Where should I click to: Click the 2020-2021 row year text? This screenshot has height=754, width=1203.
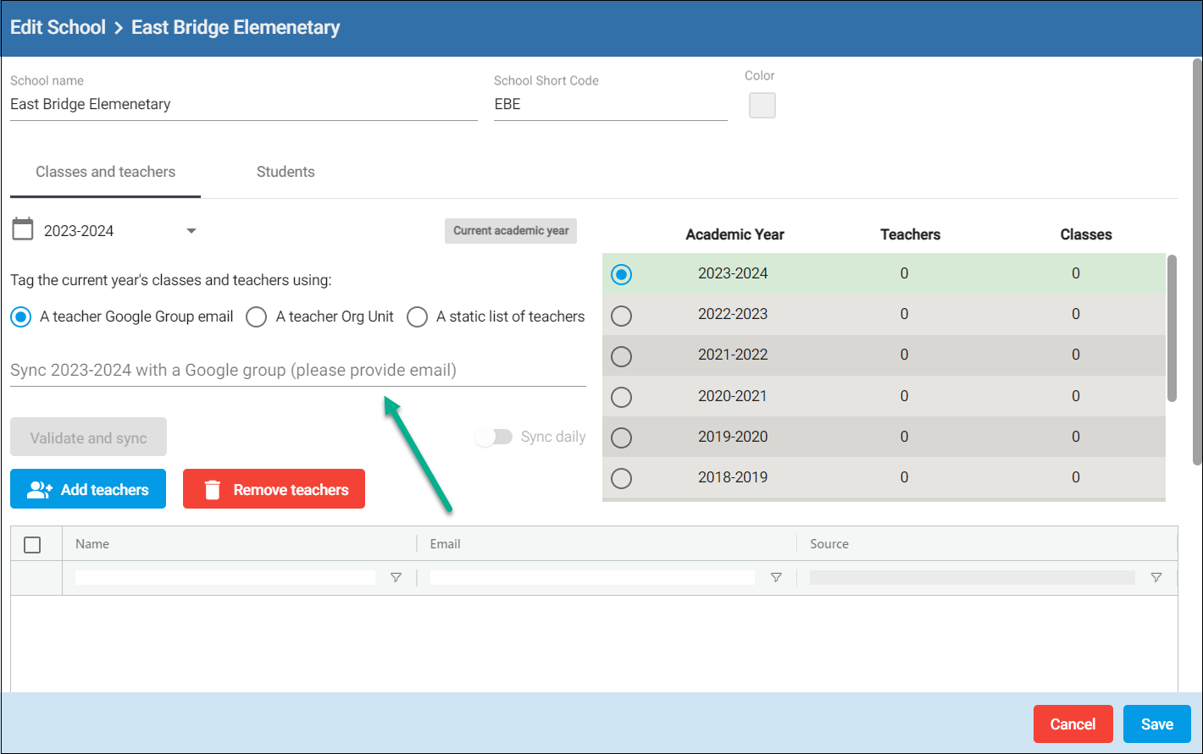click(733, 395)
